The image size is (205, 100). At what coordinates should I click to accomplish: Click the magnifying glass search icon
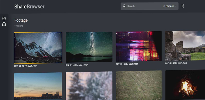124,6
